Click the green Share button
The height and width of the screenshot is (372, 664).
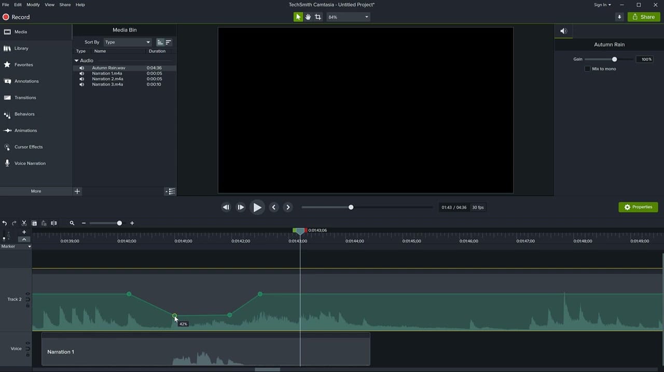click(x=644, y=17)
